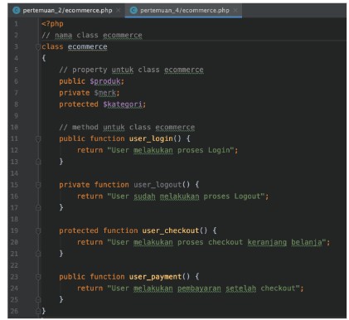Collapse the user_payment function fold marker
The width and height of the screenshot is (349, 320).
tap(38, 277)
